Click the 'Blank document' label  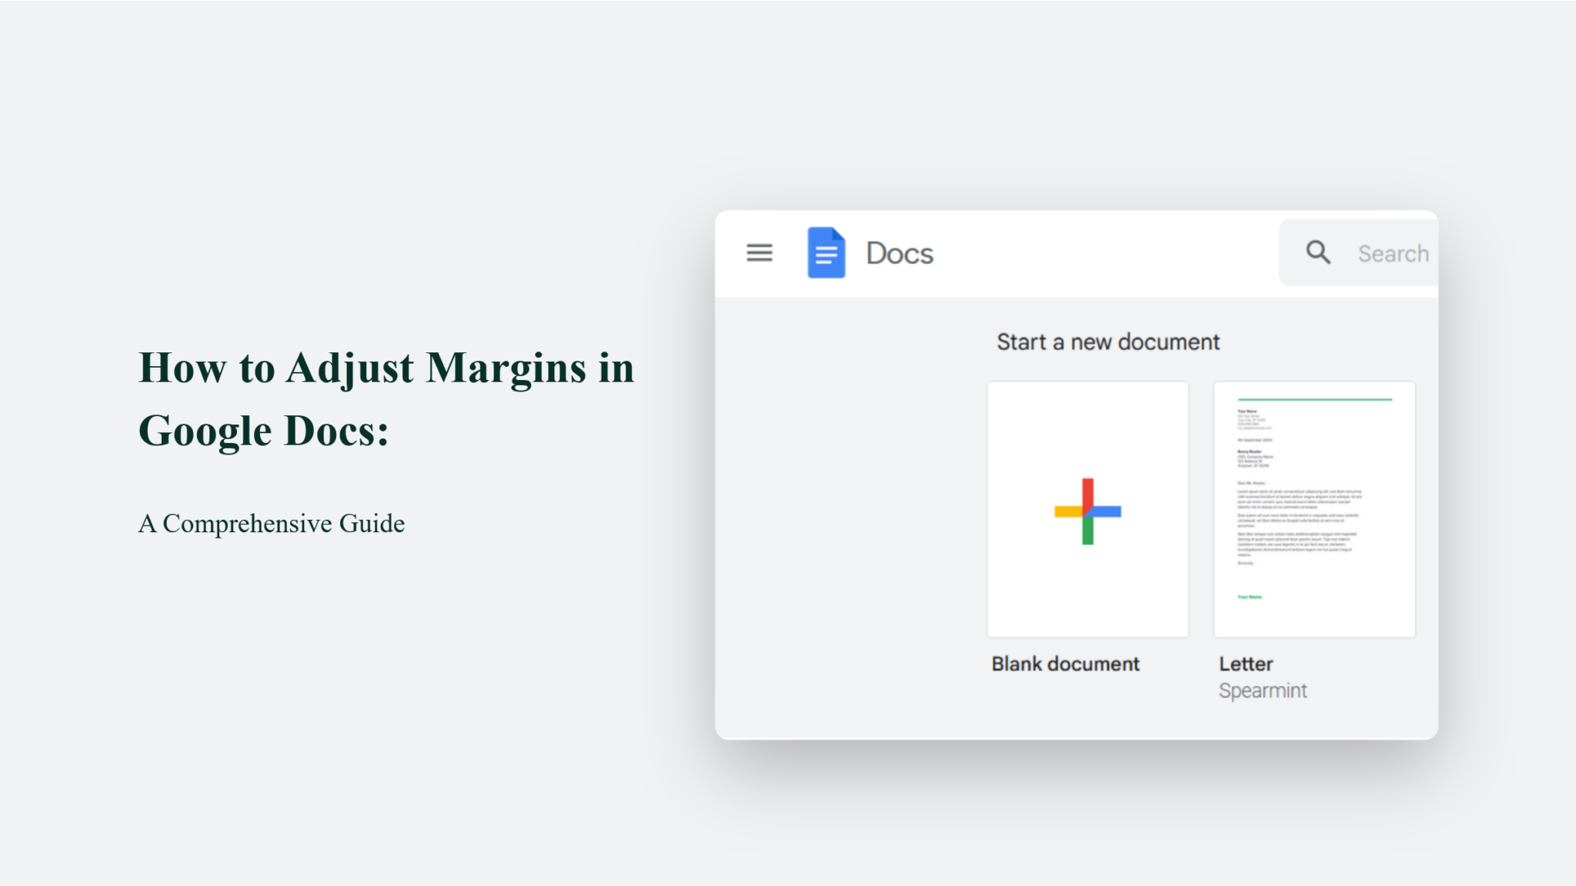[x=1067, y=663]
